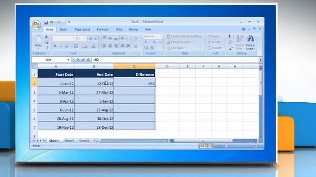Toggle Merge and Center cells
This screenshot has height=177, width=316.
point(135,46)
